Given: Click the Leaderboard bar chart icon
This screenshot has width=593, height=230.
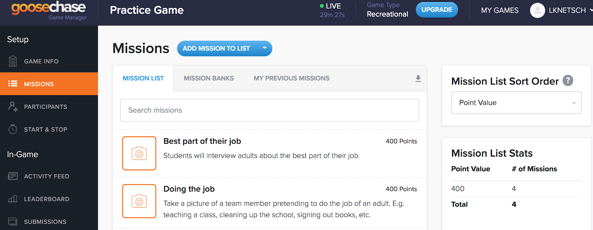Looking at the screenshot, I should (13, 199).
